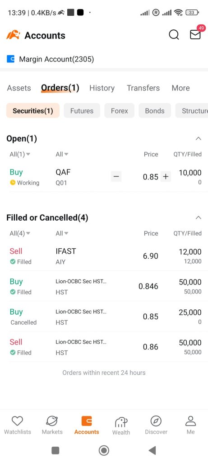Collapse the Filled or Cancelled section chevron

pyautogui.click(x=199, y=217)
